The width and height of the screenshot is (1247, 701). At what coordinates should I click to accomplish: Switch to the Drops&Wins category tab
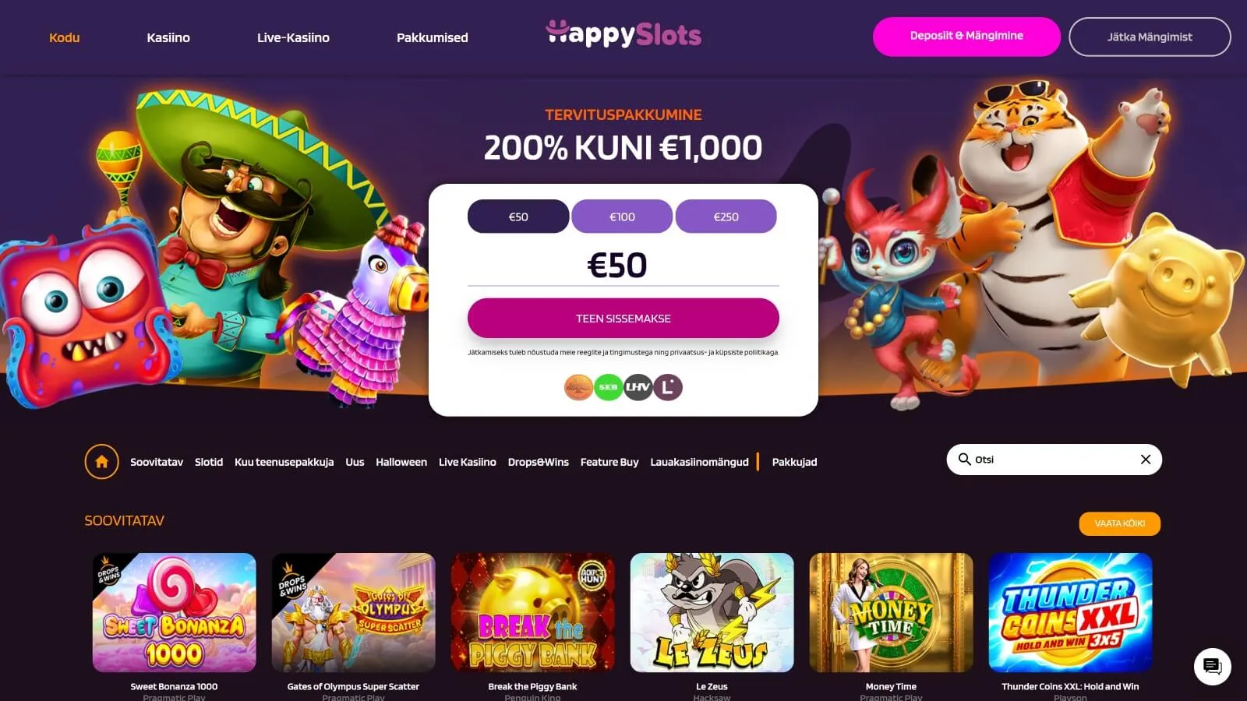point(539,462)
